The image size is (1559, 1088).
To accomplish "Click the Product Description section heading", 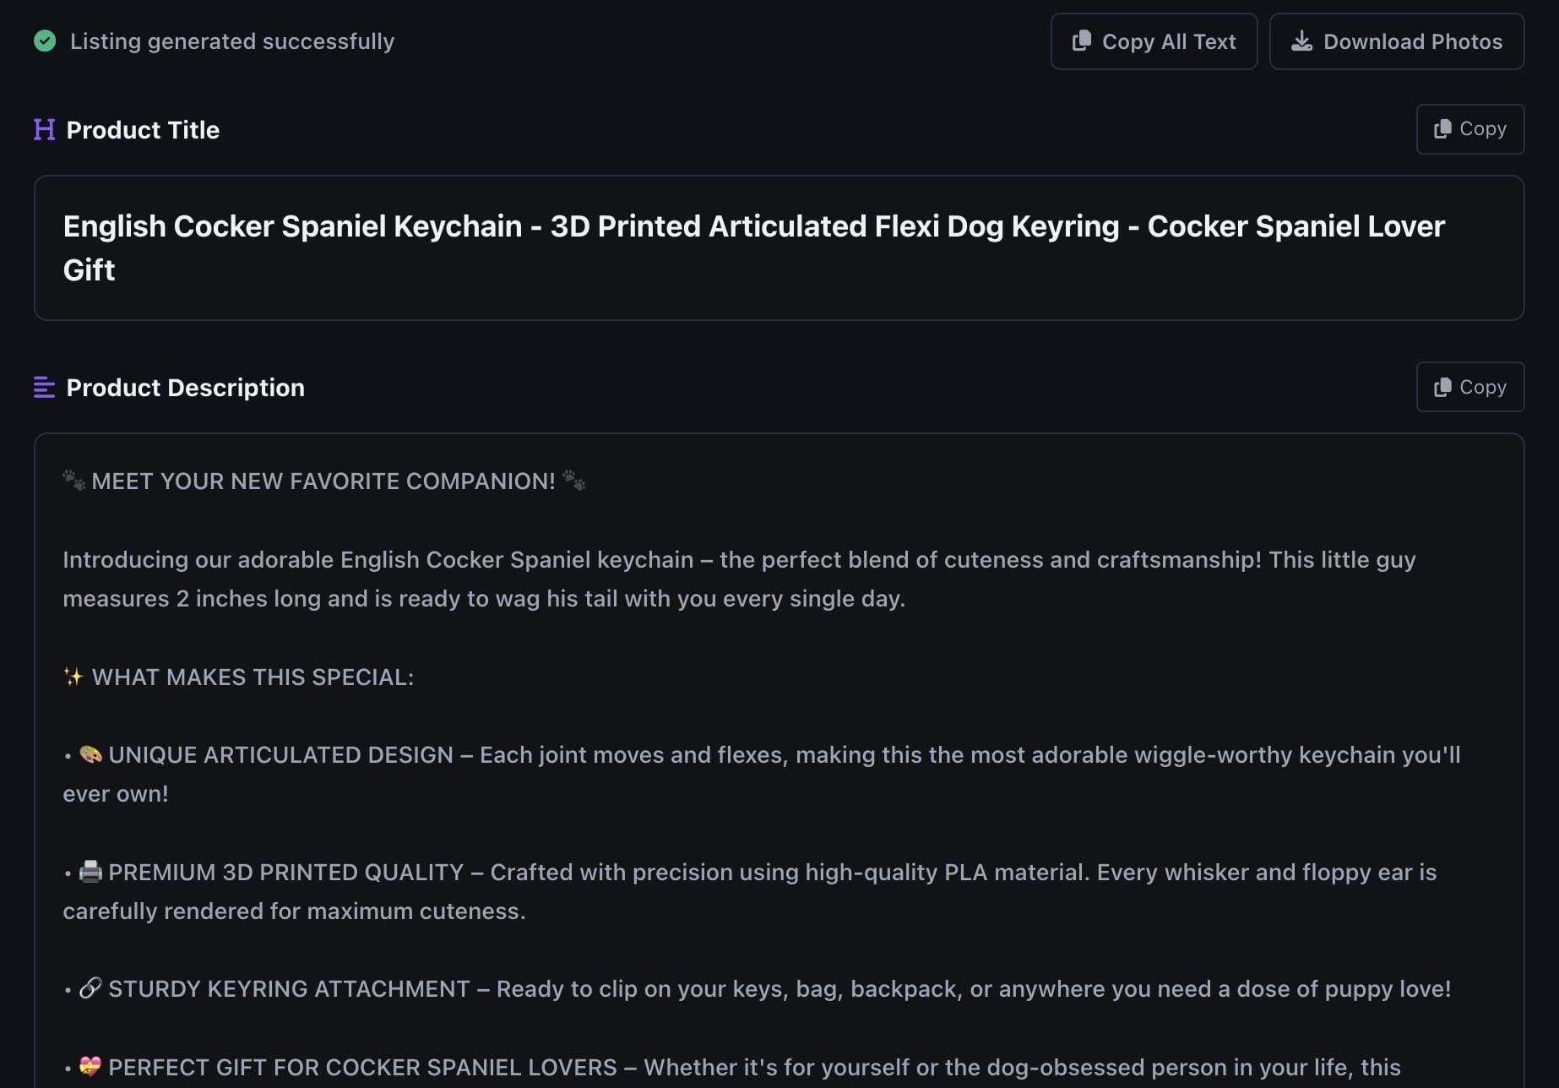I will [x=185, y=388].
